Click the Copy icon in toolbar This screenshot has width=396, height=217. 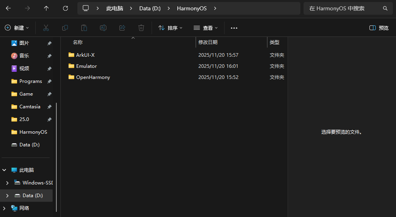[x=65, y=28]
